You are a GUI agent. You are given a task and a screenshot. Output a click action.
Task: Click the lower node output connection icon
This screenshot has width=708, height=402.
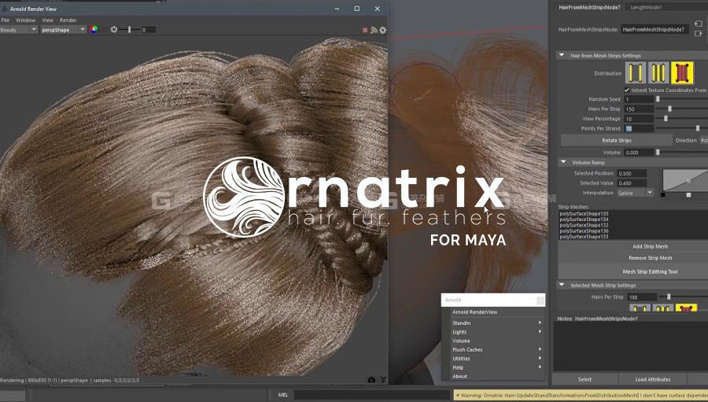[698, 33]
